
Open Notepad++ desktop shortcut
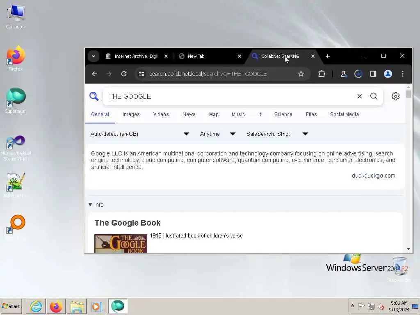(16, 185)
